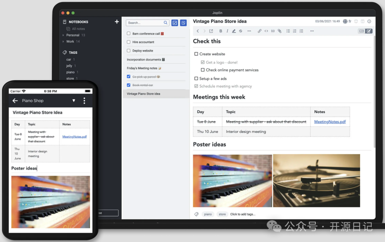
Task: Set alarm with bell icon
Action: pos(356,22)
